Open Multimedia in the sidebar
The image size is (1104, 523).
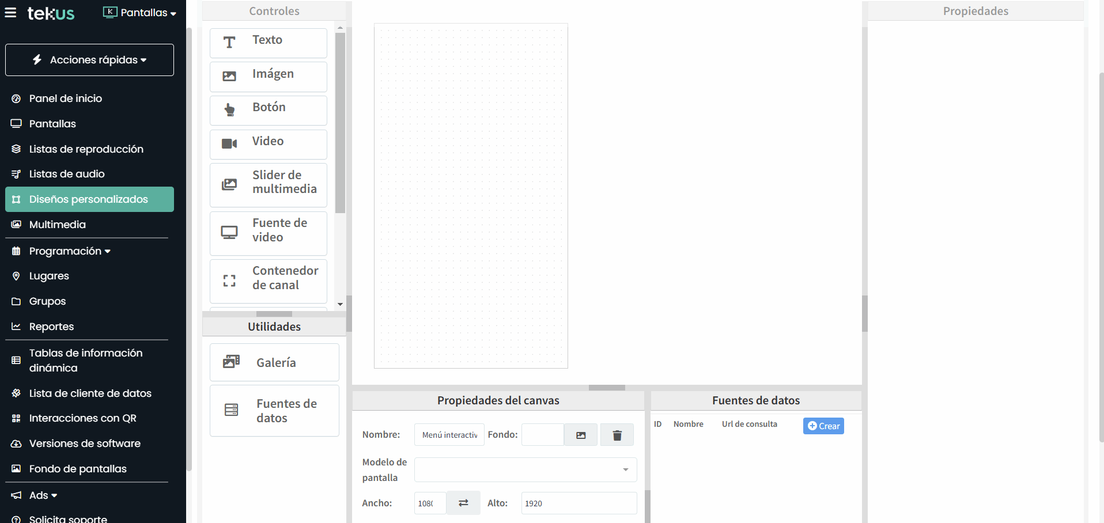click(57, 225)
